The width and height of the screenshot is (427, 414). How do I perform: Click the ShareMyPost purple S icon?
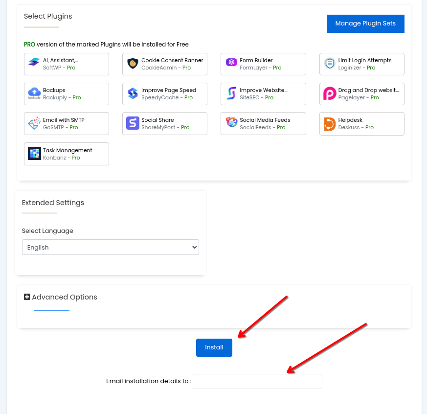(x=133, y=123)
